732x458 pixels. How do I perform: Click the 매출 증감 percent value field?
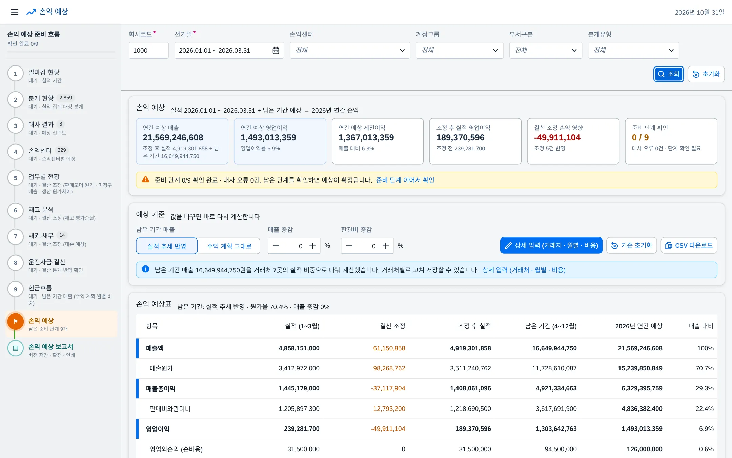click(x=294, y=246)
